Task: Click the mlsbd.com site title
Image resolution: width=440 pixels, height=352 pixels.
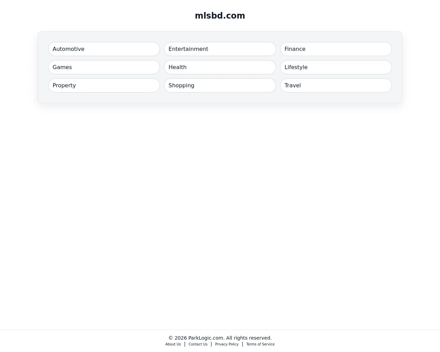Action: 220,15
